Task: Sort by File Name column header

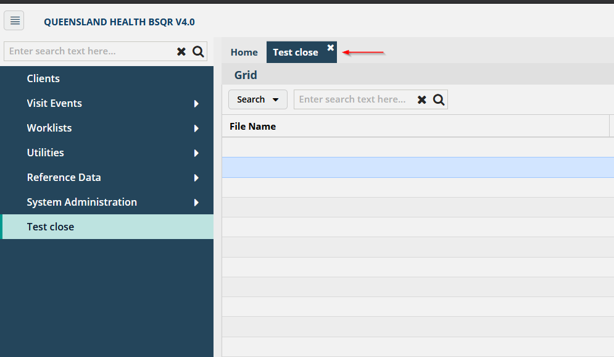Action: [252, 127]
